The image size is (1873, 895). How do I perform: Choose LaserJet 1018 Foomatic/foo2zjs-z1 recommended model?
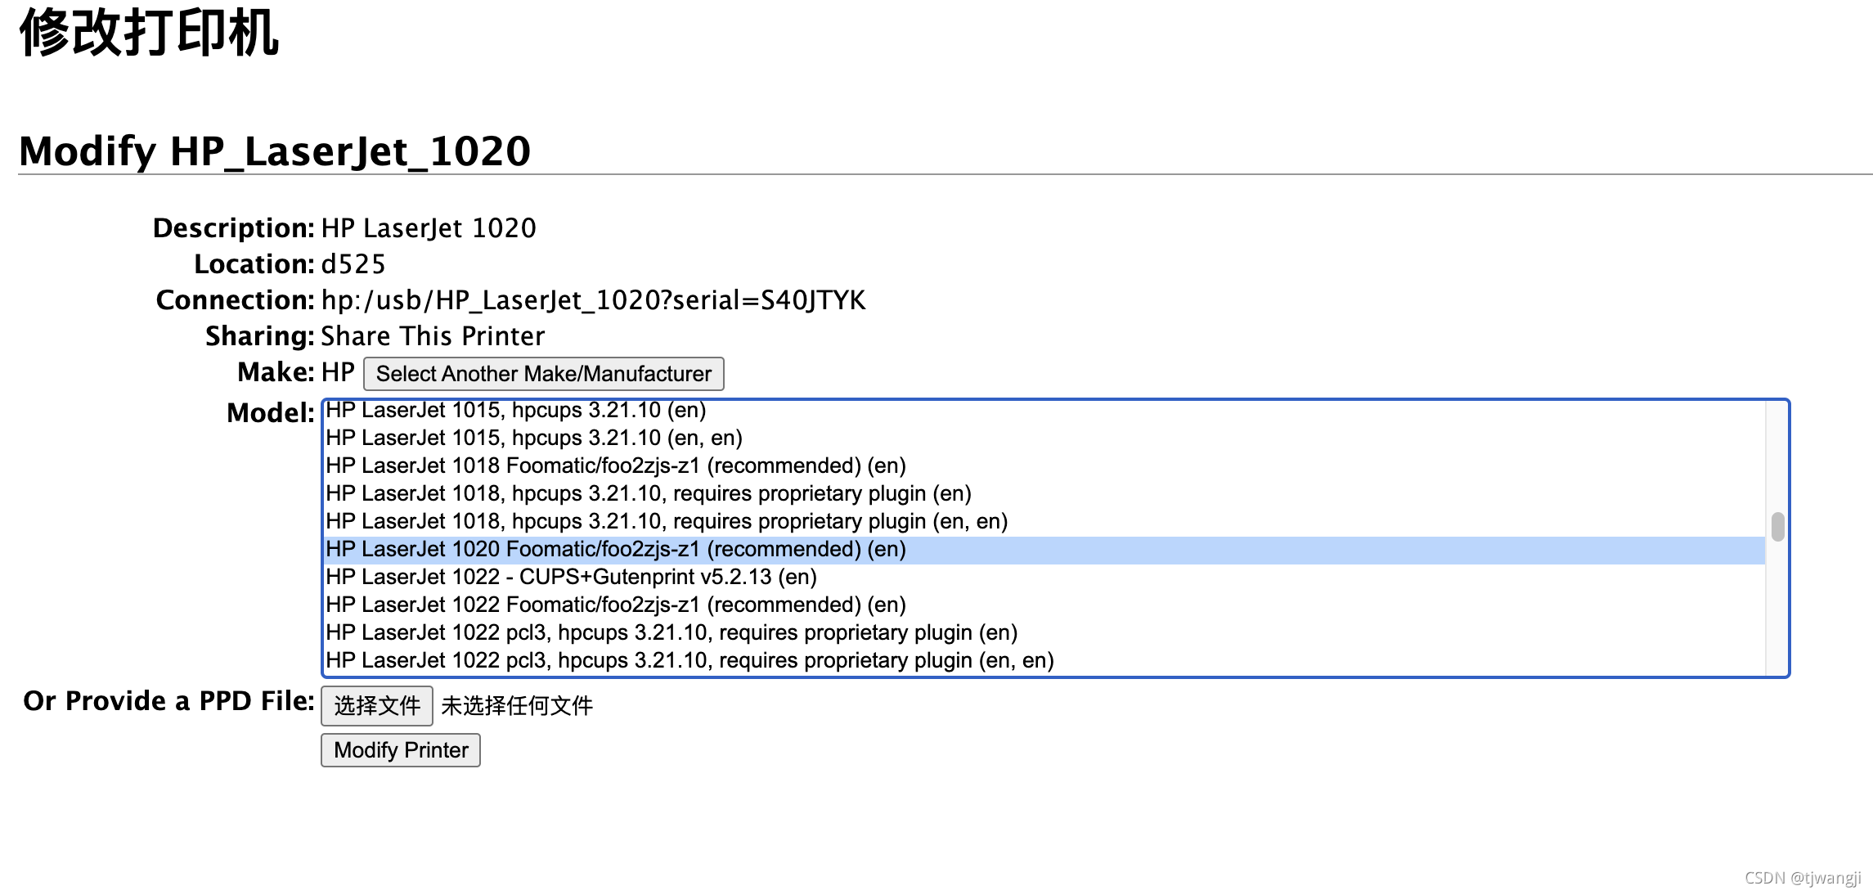[615, 466]
